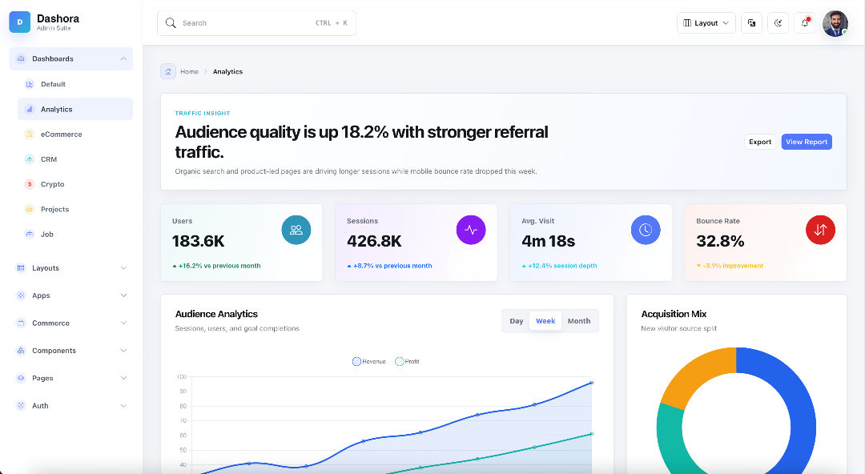Image resolution: width=865 pixels, height=474 pixels.
Task: Go to Home breadcrumb link
Action: point(189,72)
